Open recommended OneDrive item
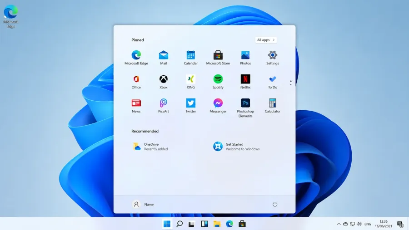This screenshot has height=230, width=409. pos(150,147)
